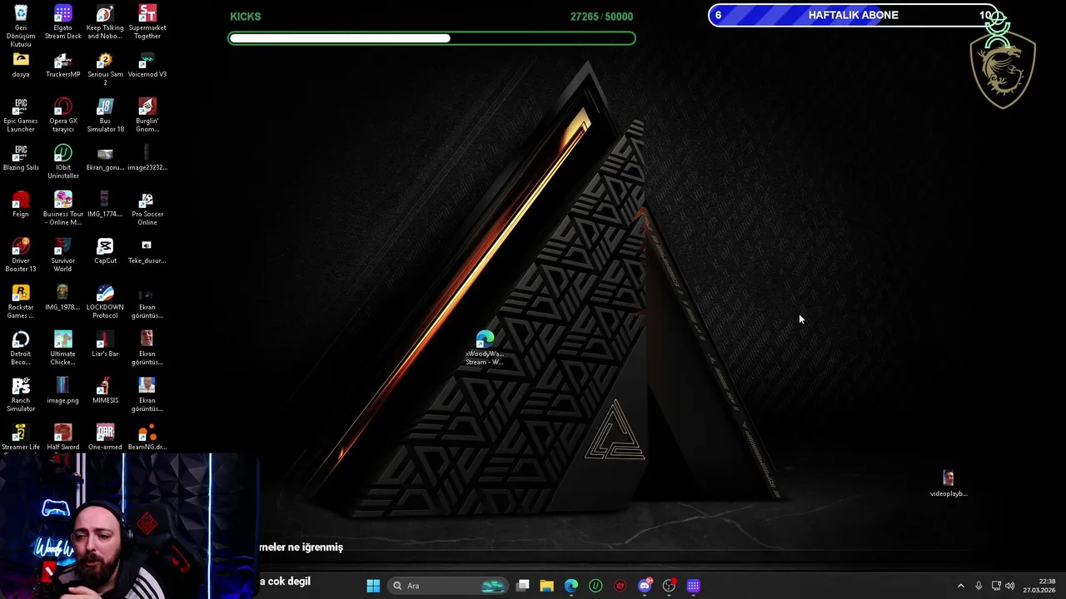This screenshot has width=1066, height=599.
Task: Click the KICKS goal progress bar
Action: (x=432, y=38)
